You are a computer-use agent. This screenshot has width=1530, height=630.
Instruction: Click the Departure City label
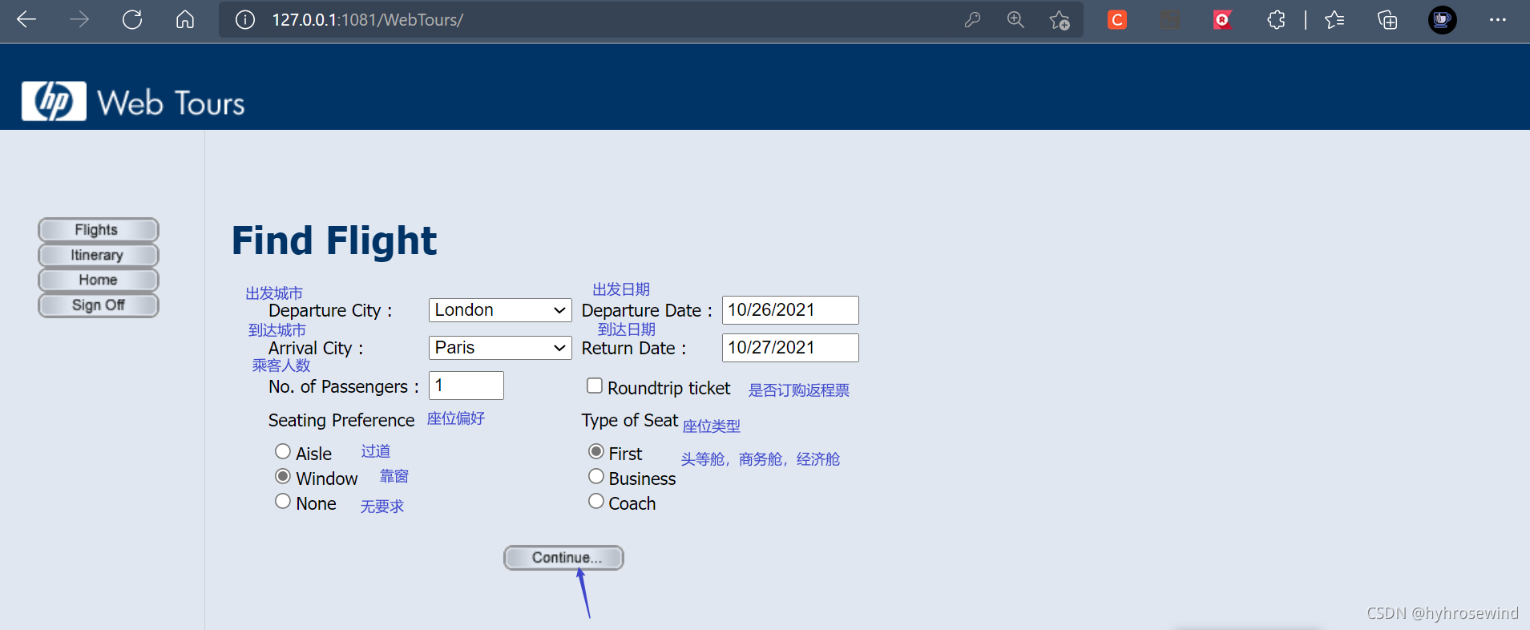click(x=330, y=311)
